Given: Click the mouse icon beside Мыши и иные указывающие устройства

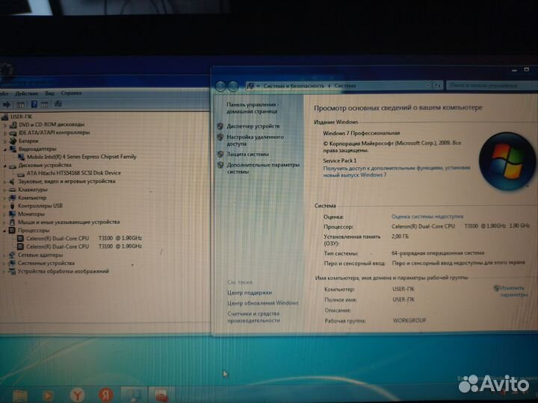Looking at the screenshot, I should pos(13,222).
